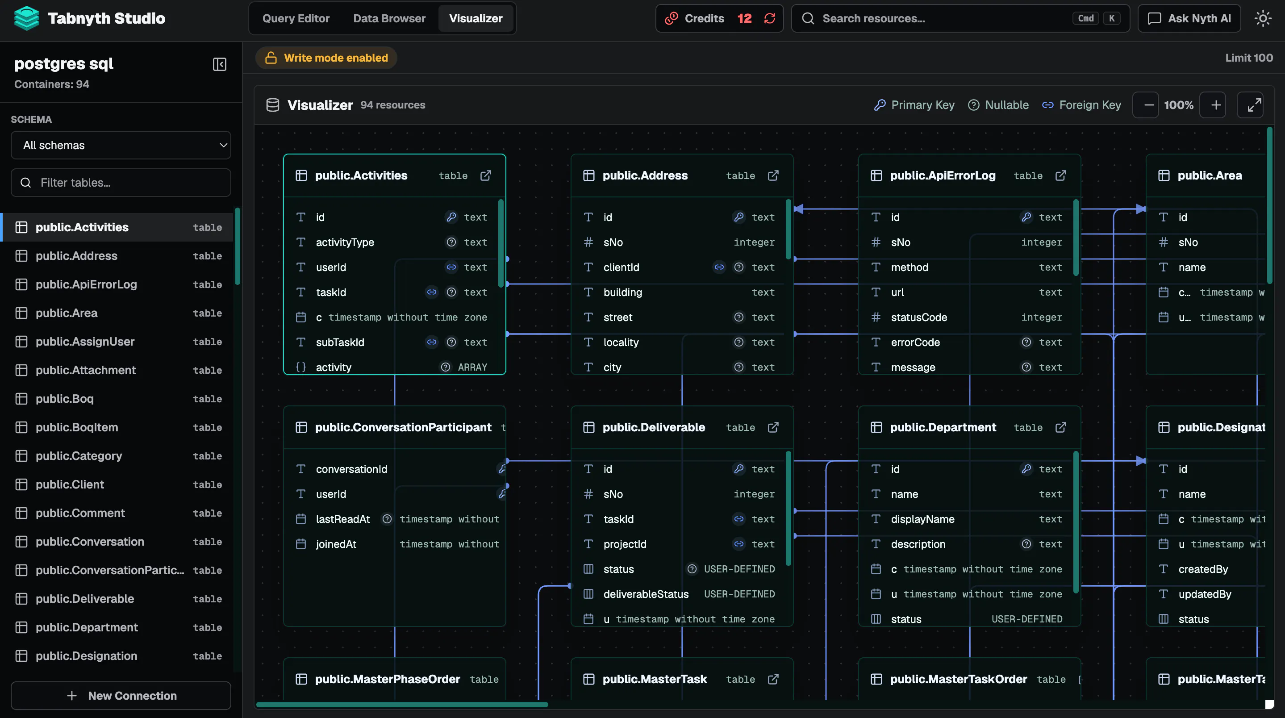Image resolution: width=1285 pixels, height=718 pixels.
Task: Click the 100% zoom level value
Action: [1179, 105]
